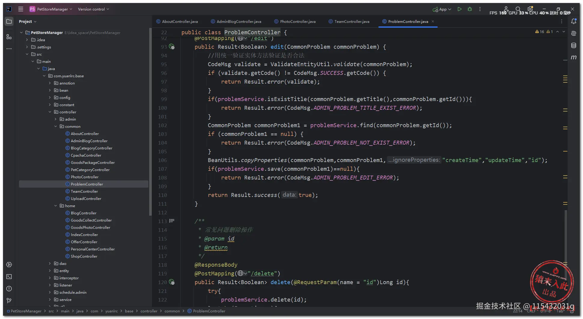
Task: Open the Project view options dropdown
Action: pos(28,21)
